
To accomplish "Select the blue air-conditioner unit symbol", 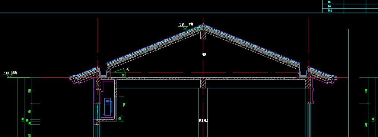I will (x=108, y=107).
